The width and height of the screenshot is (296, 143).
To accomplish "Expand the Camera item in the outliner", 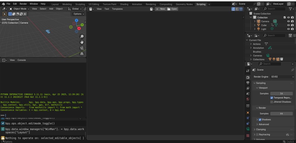I will [x=255, y=21].
